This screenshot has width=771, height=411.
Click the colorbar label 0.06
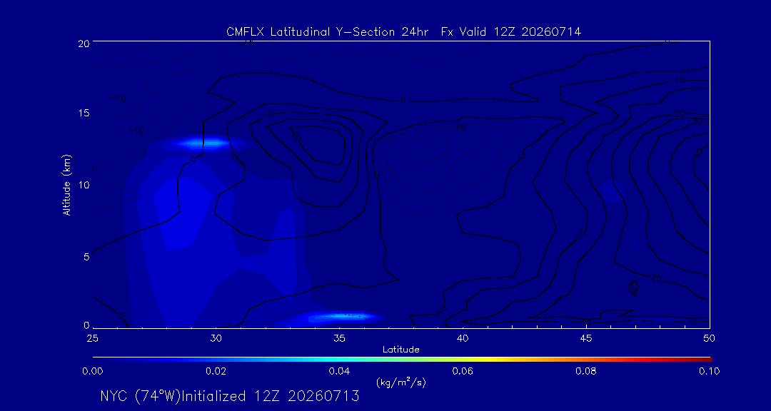click(463, 371)
